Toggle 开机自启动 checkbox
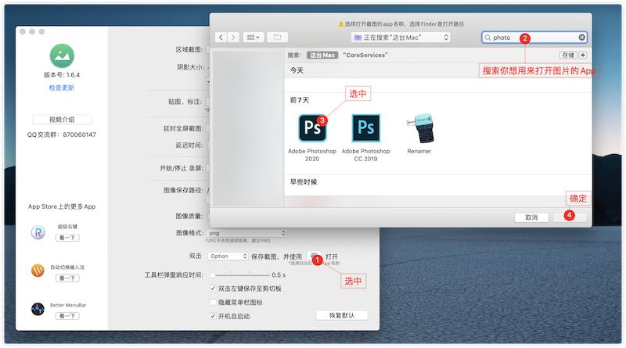The image size is (626, 348). tap(213, 316)
